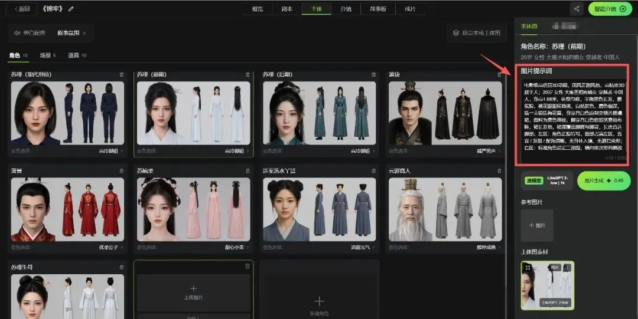Select the 萧玦 character image
This screenshot has height=319, width=638.
click(445, 113)
